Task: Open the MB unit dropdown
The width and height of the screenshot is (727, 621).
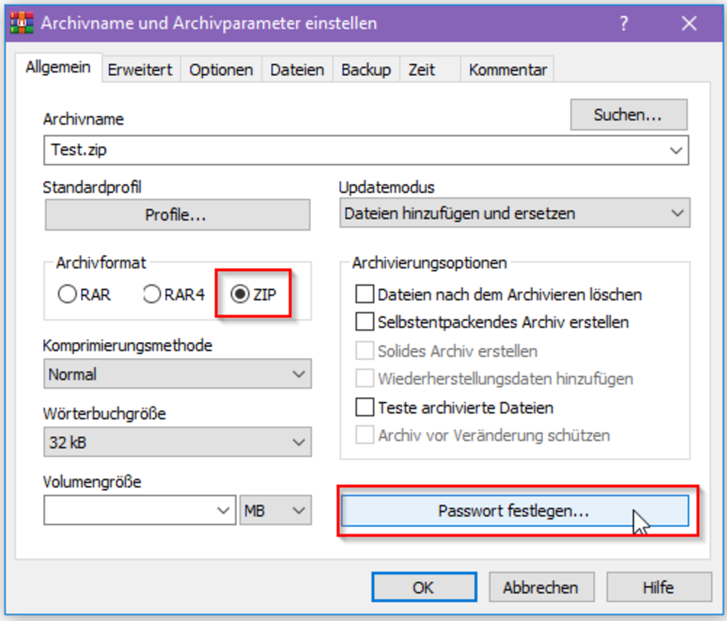Action: click(x=276, y=511)
